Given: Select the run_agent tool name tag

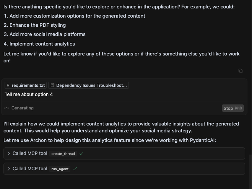Looking at the screenshot, I should click(60, 169).
